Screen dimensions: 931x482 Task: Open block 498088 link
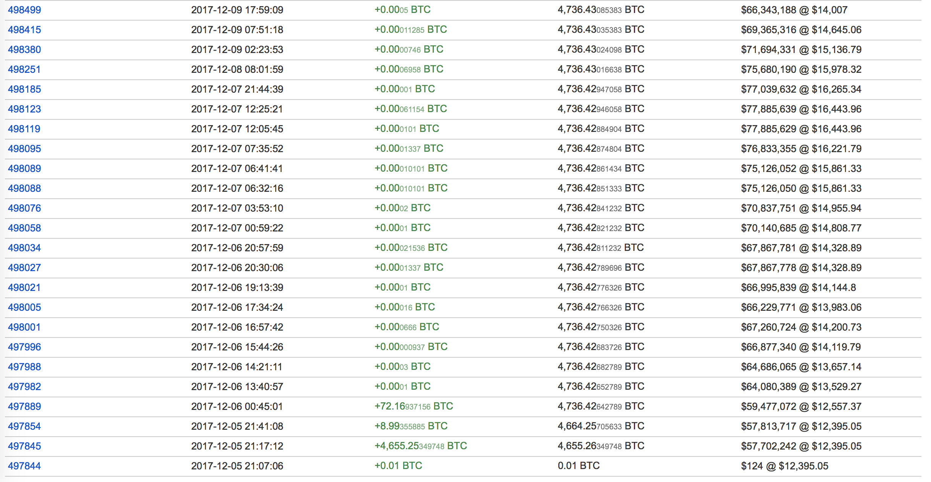[x=24, y=188]
